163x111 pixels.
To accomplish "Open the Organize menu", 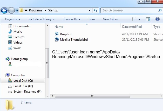I will [x=13, y=19].
